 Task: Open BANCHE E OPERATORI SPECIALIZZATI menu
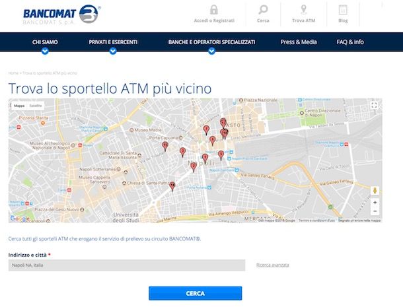(211, 42)
